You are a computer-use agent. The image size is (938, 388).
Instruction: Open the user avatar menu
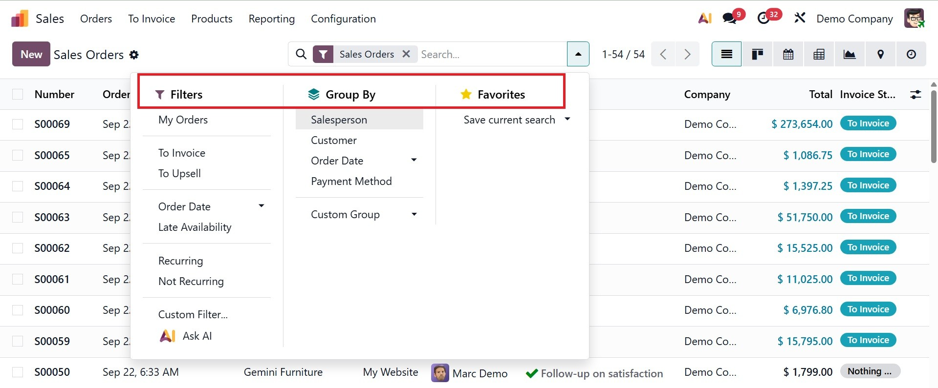(914, 19)
